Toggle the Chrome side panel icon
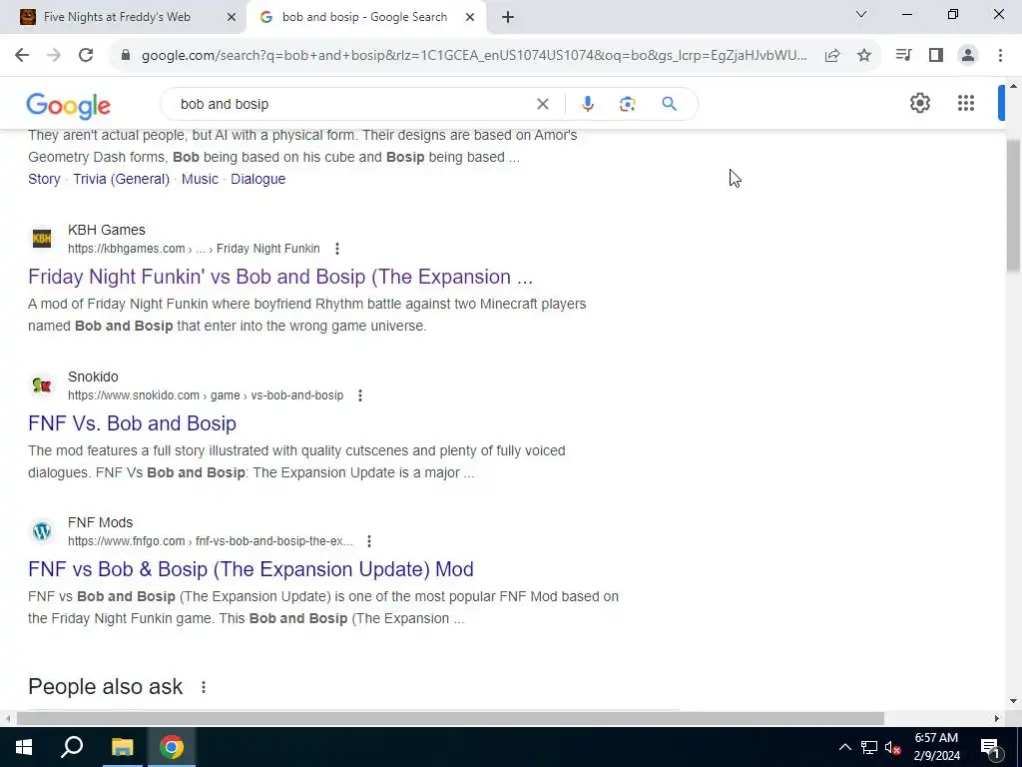The height and width of the screenshot is (767, 1022). [x=936, y=56]
